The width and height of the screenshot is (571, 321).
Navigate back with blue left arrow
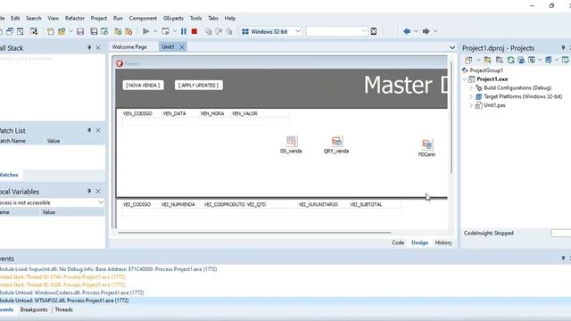click(407, 32)
